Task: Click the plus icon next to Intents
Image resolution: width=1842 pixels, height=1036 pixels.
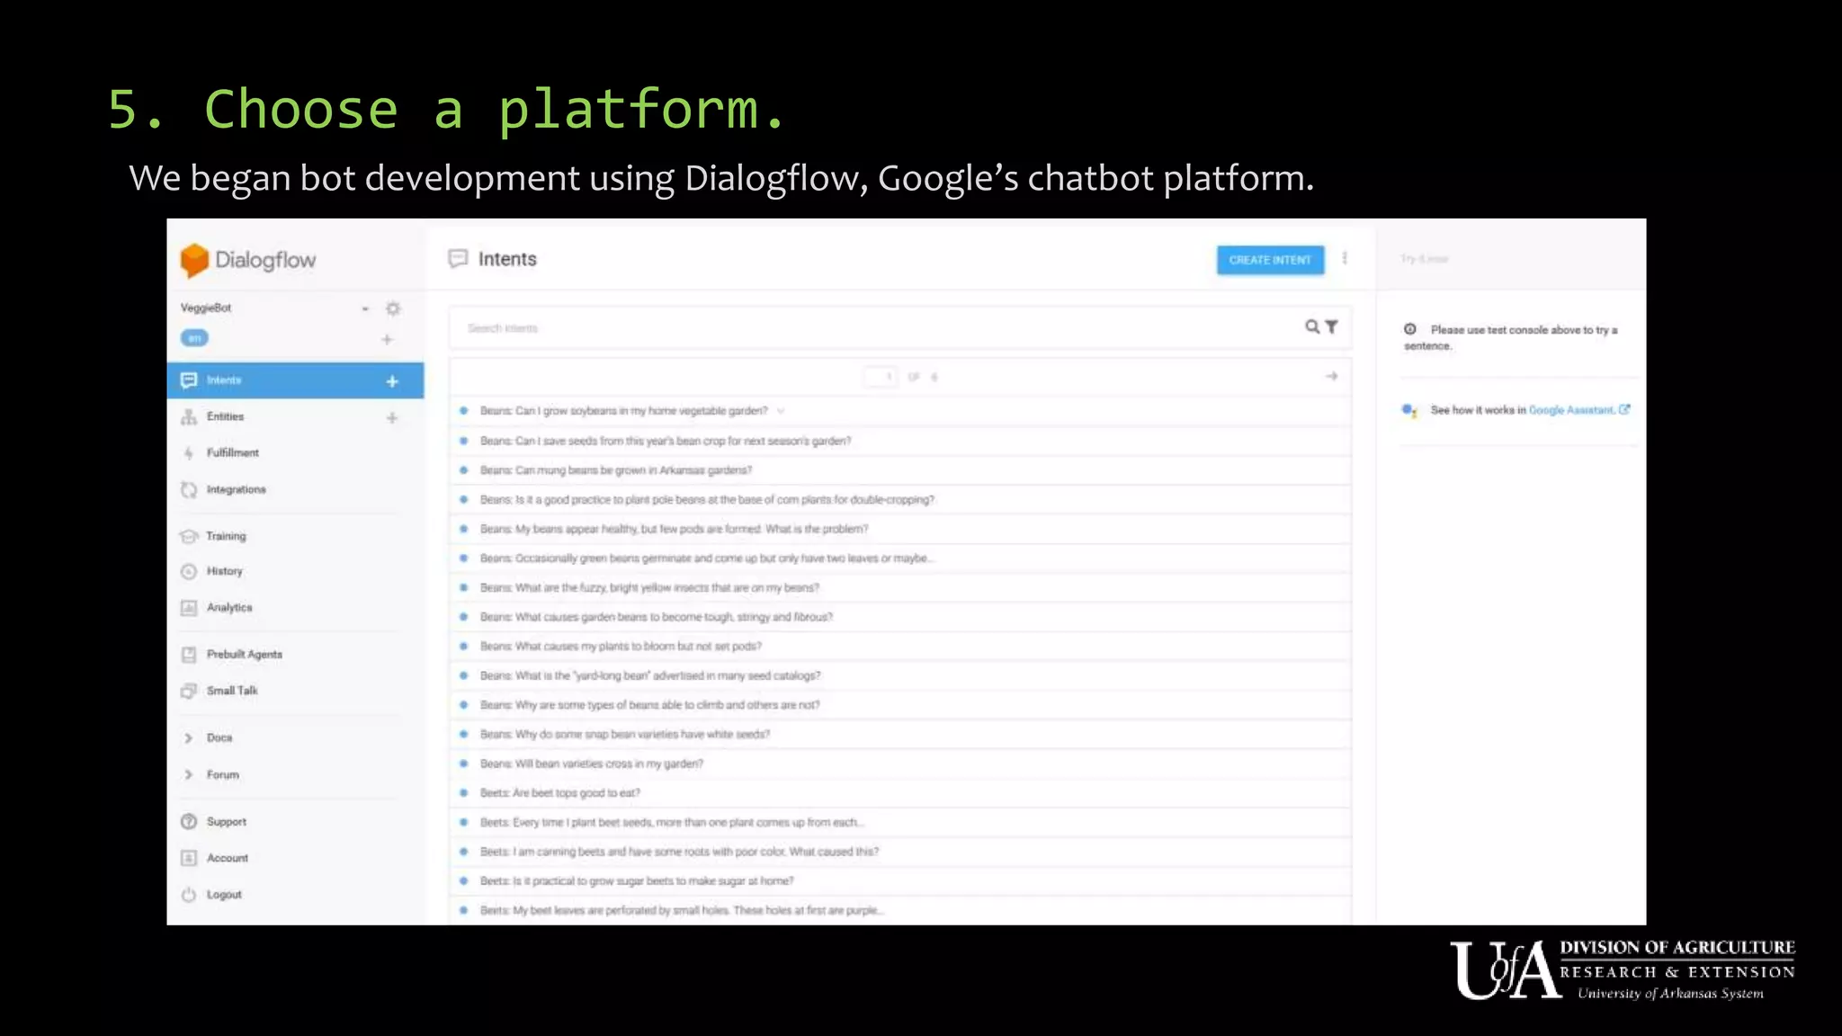Action: (392, 381)
